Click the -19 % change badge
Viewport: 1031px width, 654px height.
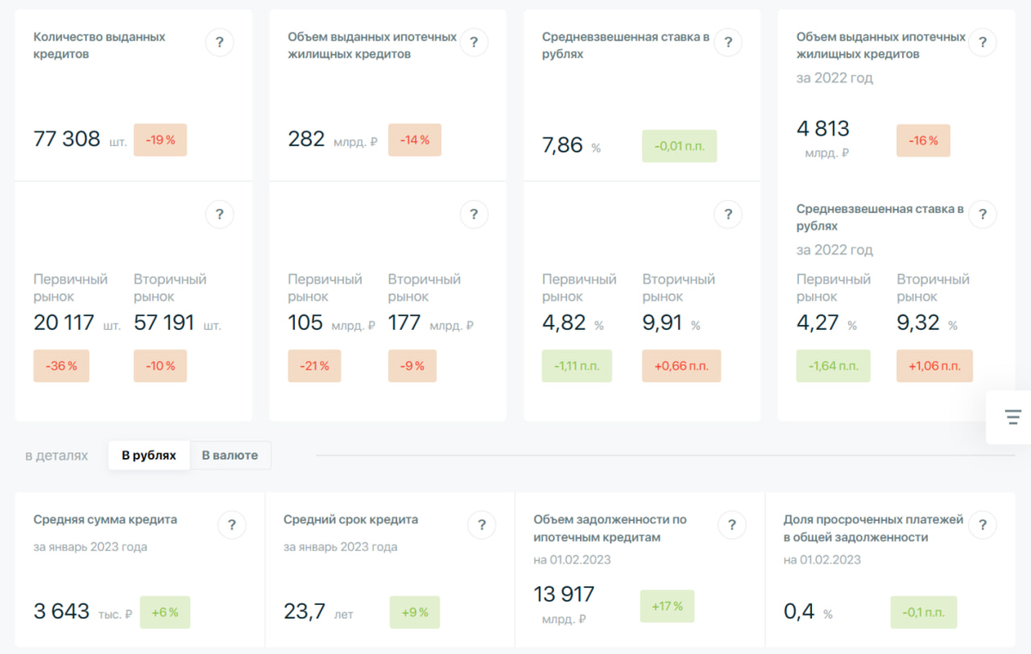[160, 139]
